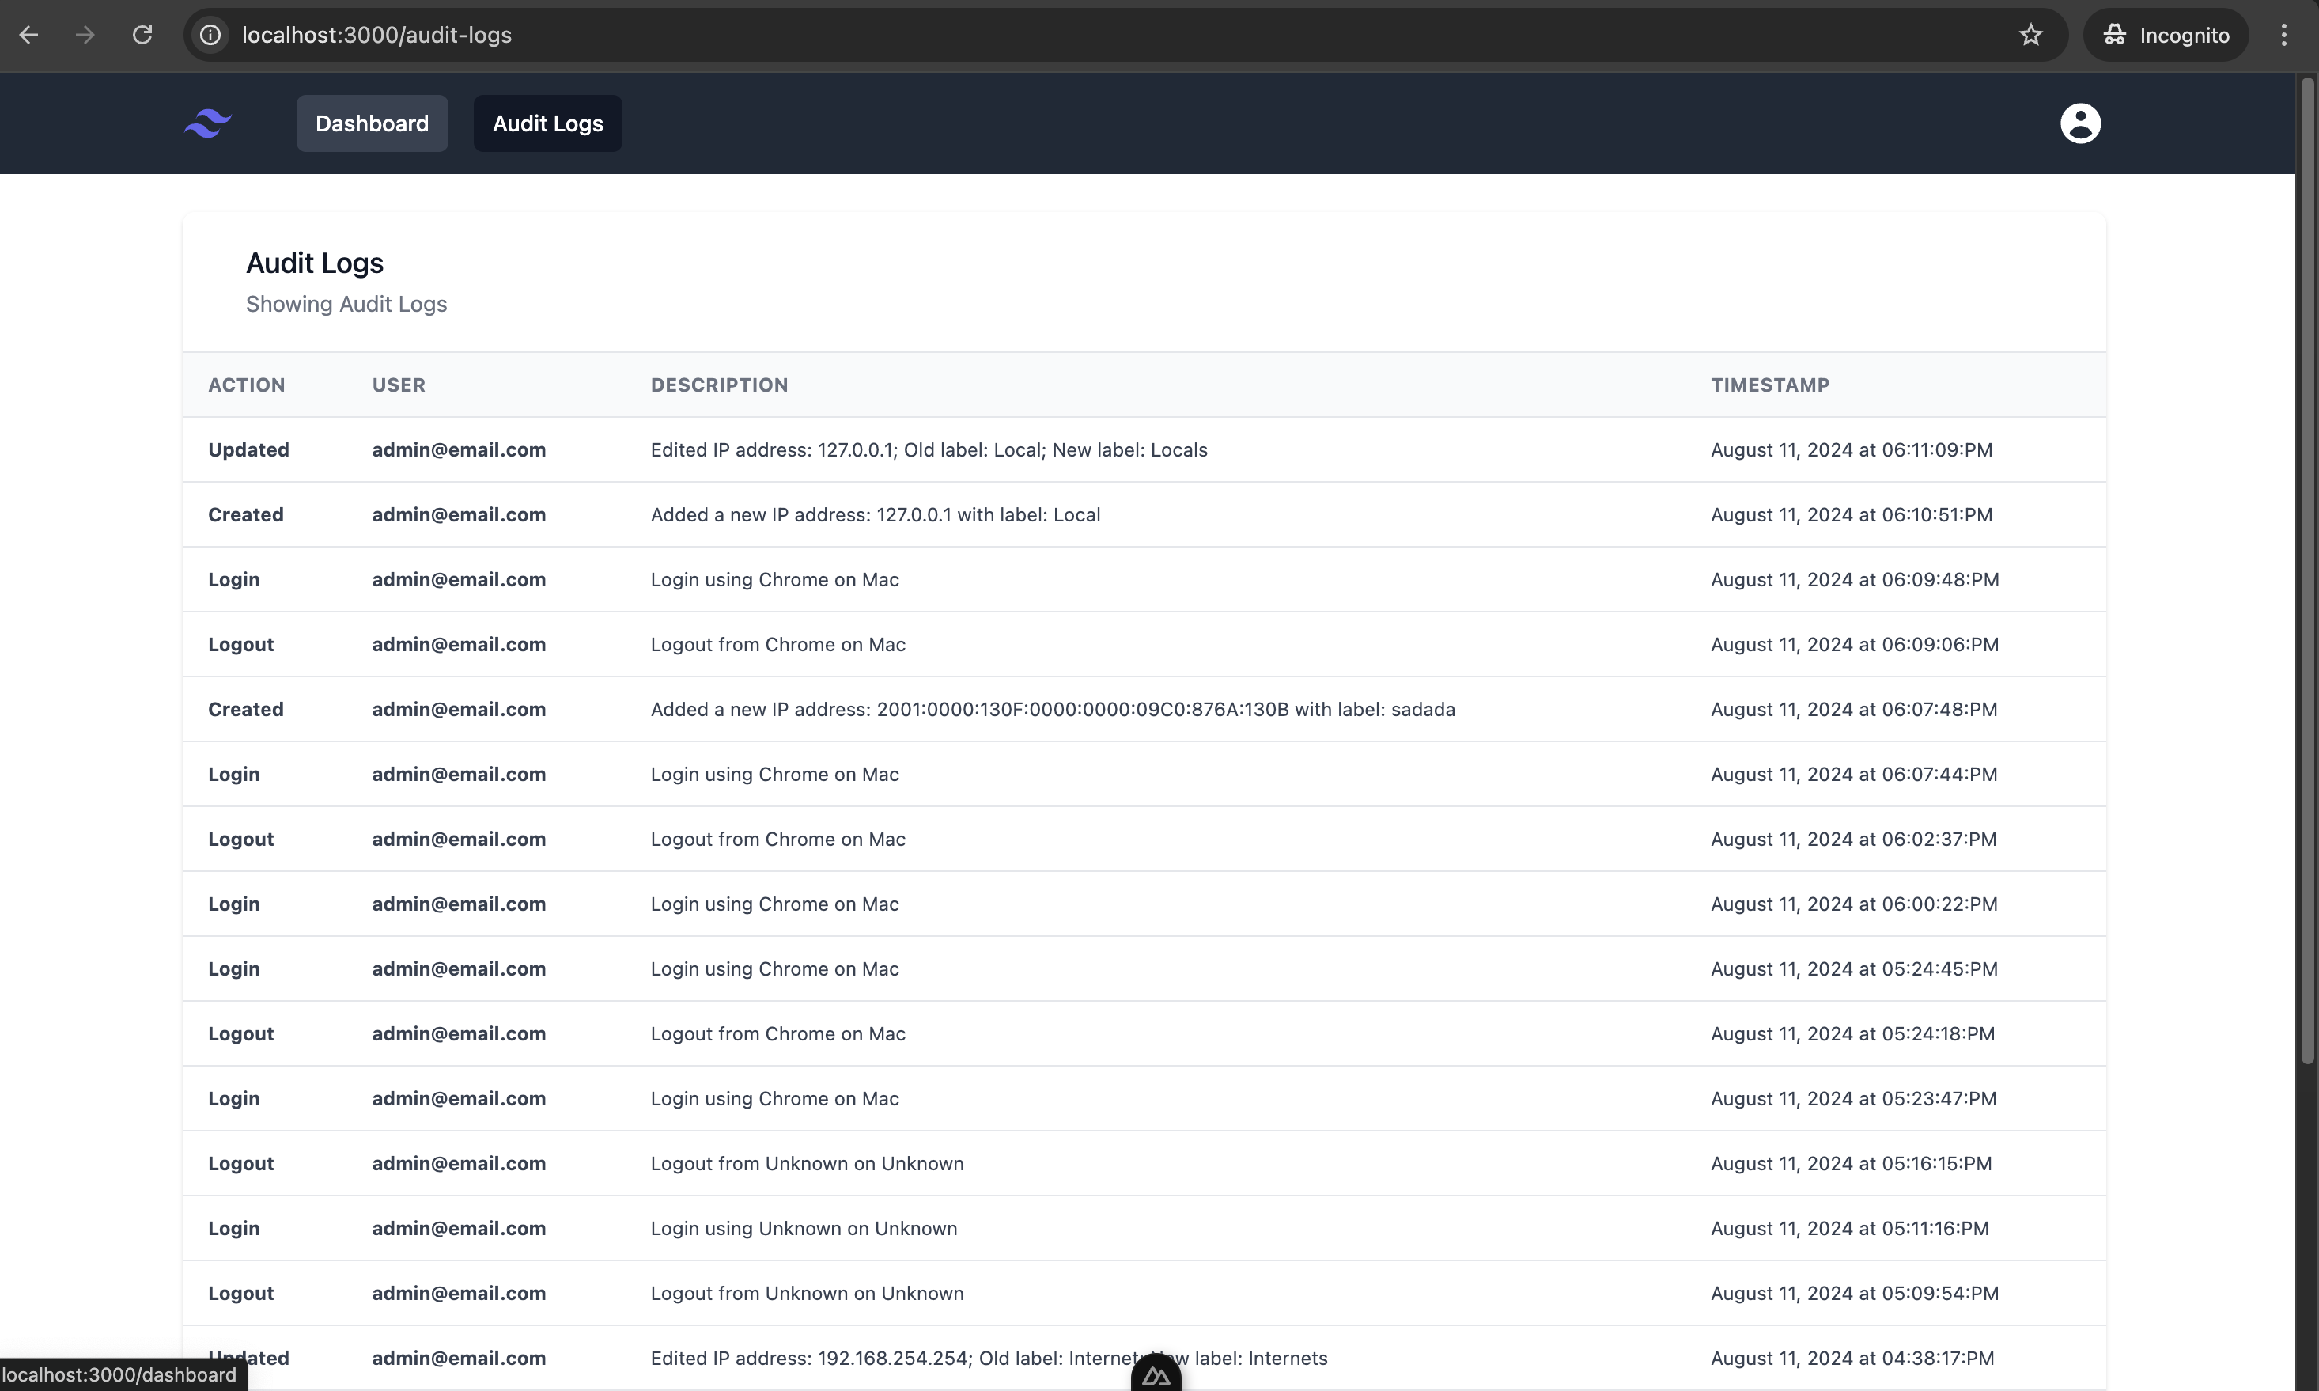
Task: Click timestamp 'August 11, 2024 at 06:11:09:PM'
Action: (1852, 450)
